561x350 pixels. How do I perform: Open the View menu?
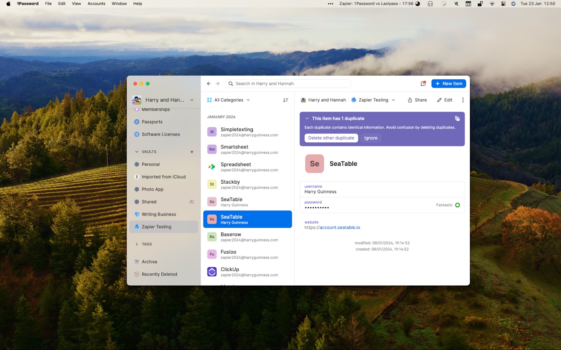click(x=76, y=4)
